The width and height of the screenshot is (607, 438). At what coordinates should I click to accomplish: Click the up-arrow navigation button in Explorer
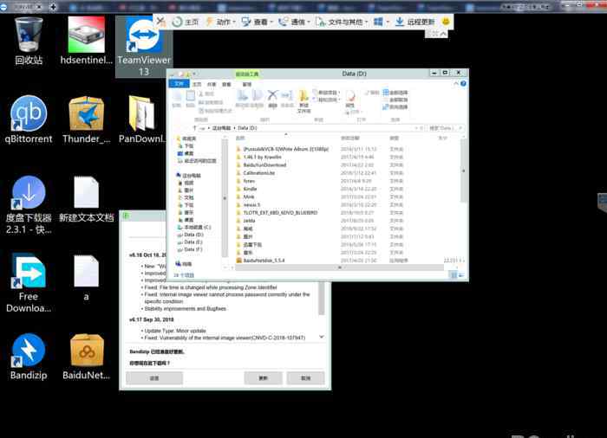pos(195,128)
